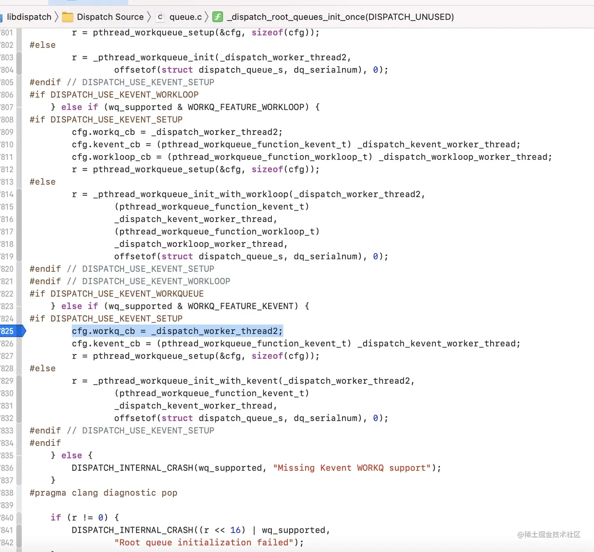The width and height of the screenshot is (594, 552).
Task: Click the highlighted cfg.workq_cb assignment
Action: tap(177, 331)
